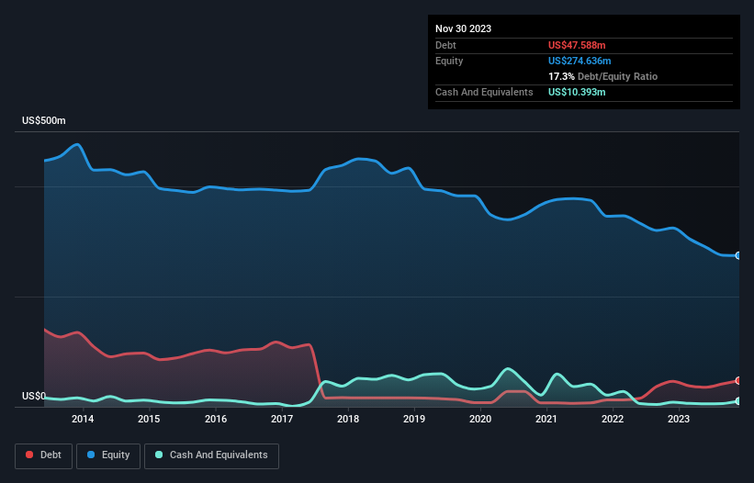This screenshot has height=483, width=754.
Task: Hide the Cash And Equivalents series
Action: [x=211, y=455]
